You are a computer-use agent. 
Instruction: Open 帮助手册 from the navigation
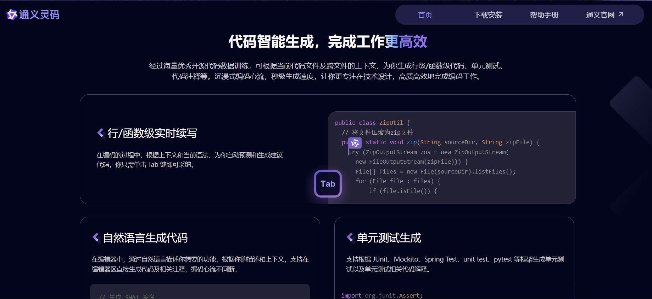[x=544, y=15]
